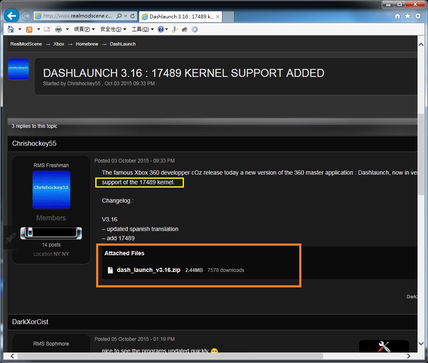The height and width of the screenshot is (363, 428).
Task: Click the RSS feeds icon
Action: 29,29
